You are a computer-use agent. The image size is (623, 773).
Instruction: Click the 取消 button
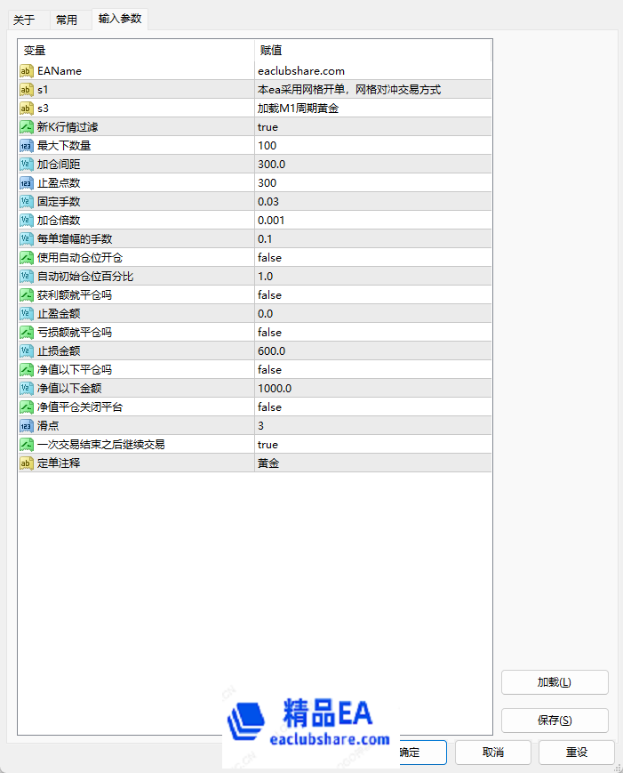coord(493,753)
